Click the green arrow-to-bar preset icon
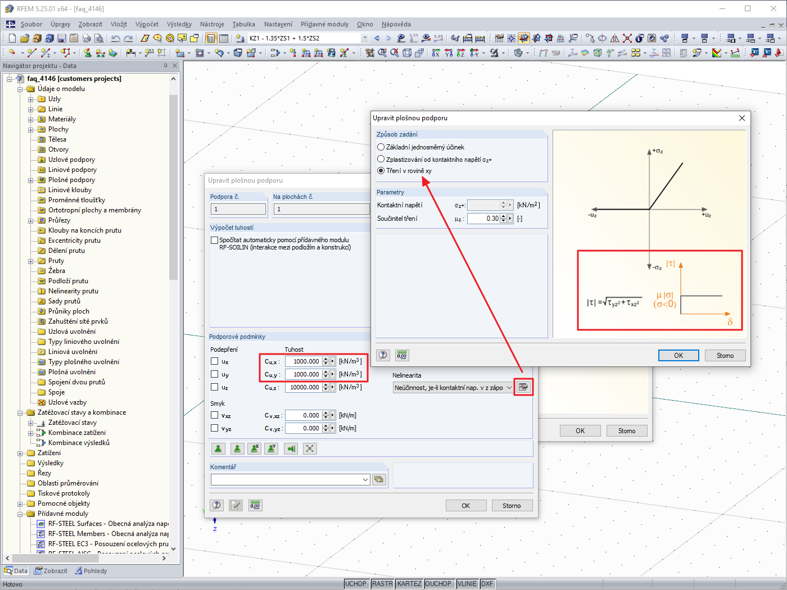The image size is (787, 590). tap(291, 448)
